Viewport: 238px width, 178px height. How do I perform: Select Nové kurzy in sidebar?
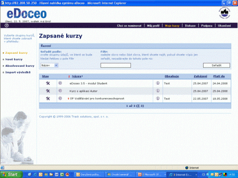click(x=14, y=59)
